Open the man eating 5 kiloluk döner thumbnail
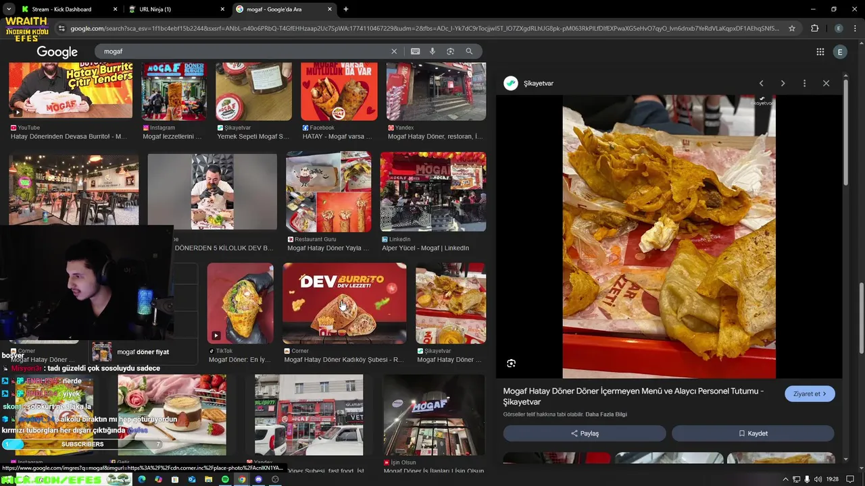Image resolution: width=865 pixels, height=486 pixels. tap(212, 192)
